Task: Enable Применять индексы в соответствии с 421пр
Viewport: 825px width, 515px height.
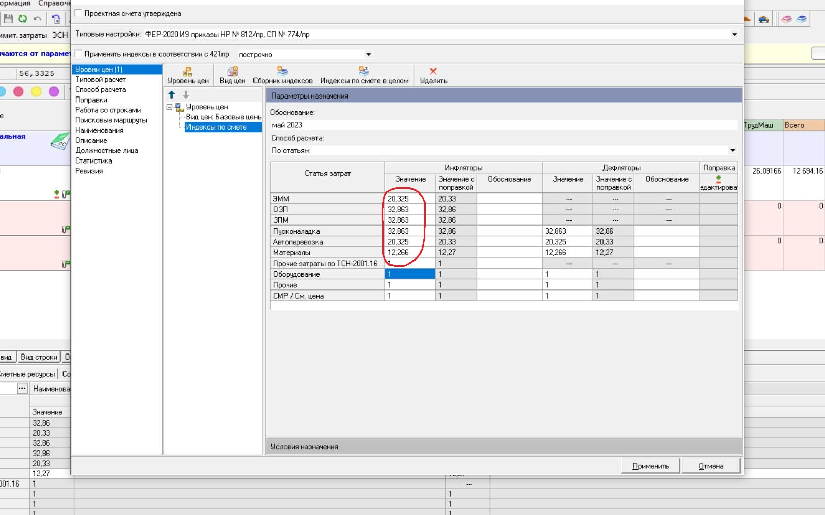Action: tap(79, 54)
